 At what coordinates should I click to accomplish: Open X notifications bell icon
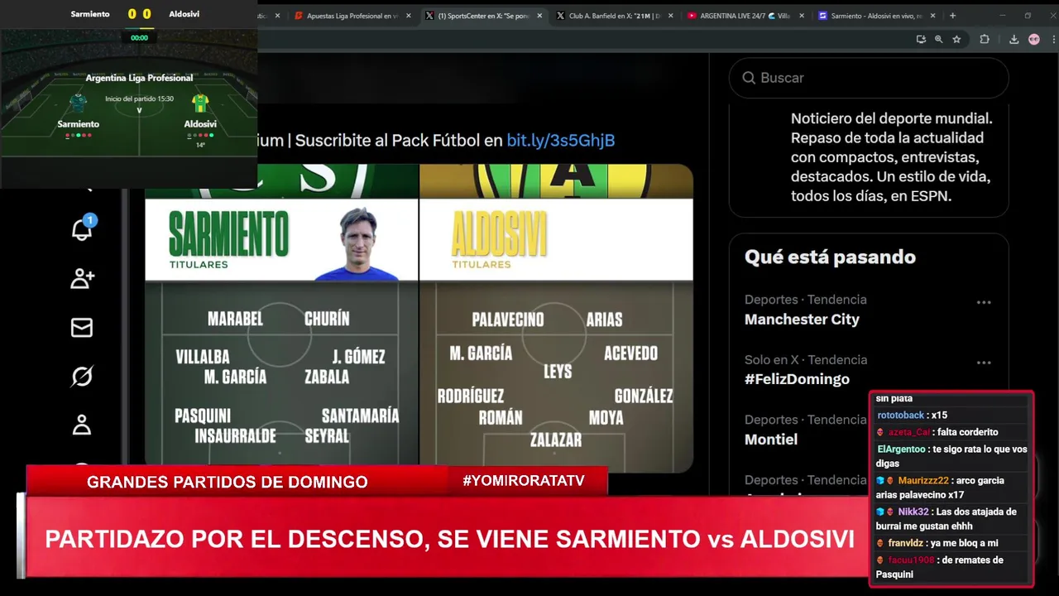82,230
